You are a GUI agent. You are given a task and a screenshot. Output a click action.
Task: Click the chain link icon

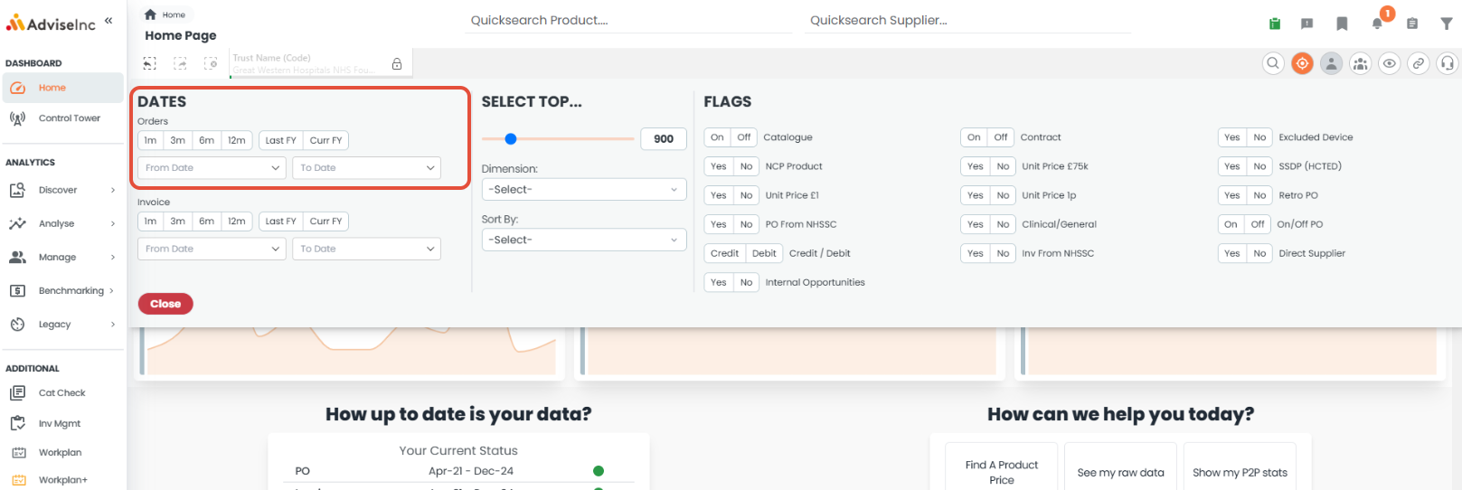coord(1419,63)
